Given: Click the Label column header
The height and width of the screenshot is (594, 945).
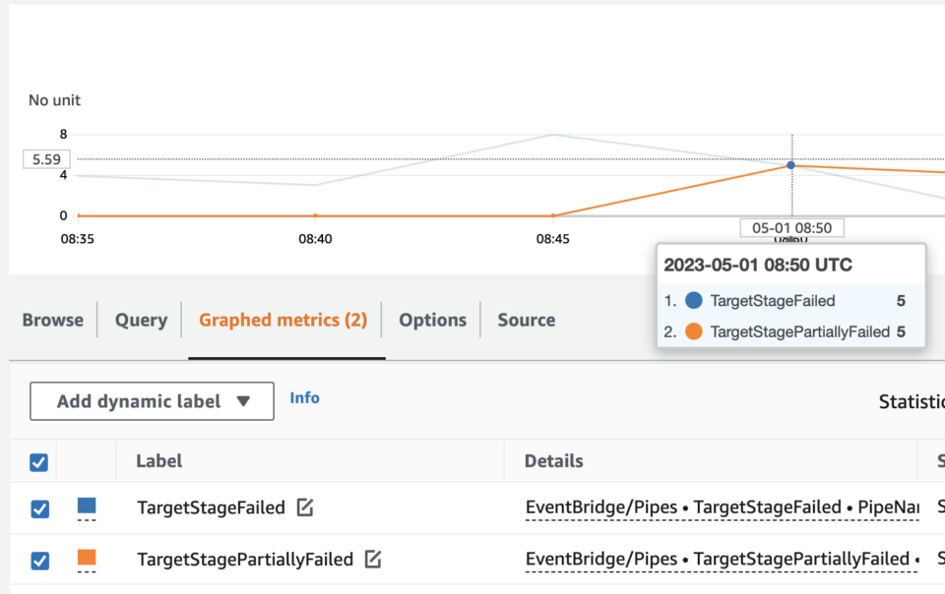Looking at the screenshot, I should coord(158,460).
